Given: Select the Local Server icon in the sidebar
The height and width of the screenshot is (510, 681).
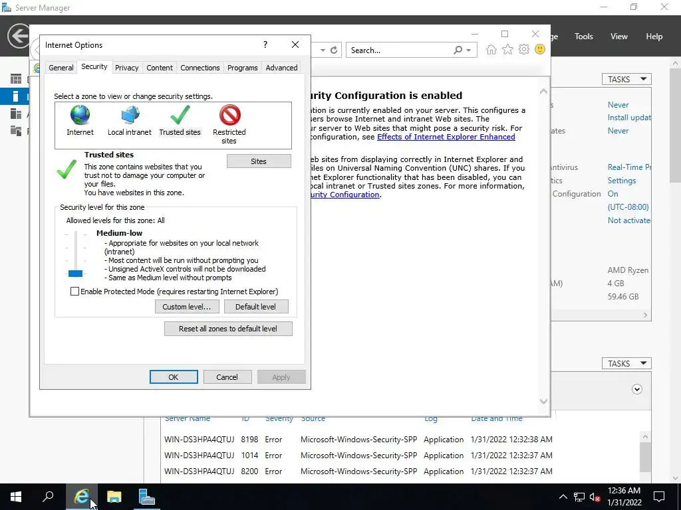Looking at the screenshot, I should tap(16, 96).
